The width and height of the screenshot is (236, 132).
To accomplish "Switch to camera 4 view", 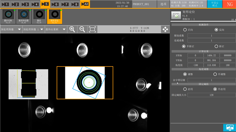I will pos(35,4).
